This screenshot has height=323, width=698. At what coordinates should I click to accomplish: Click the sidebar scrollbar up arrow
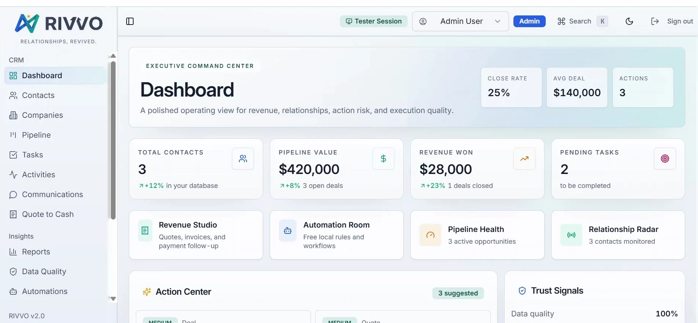click(113, 56)
